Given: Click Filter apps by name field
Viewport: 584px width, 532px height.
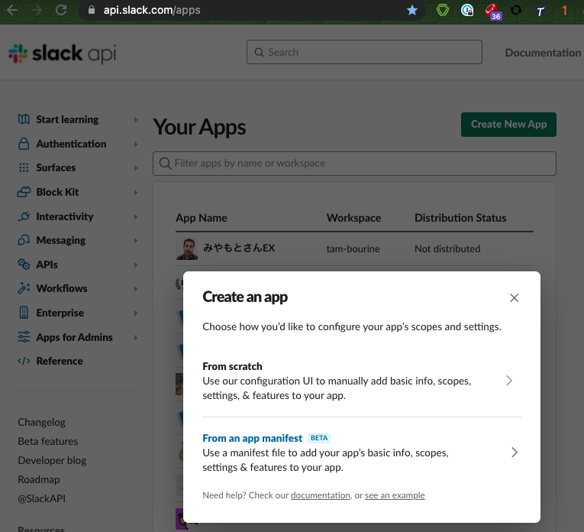Looking at the screenshot, I should pos(354,164).
